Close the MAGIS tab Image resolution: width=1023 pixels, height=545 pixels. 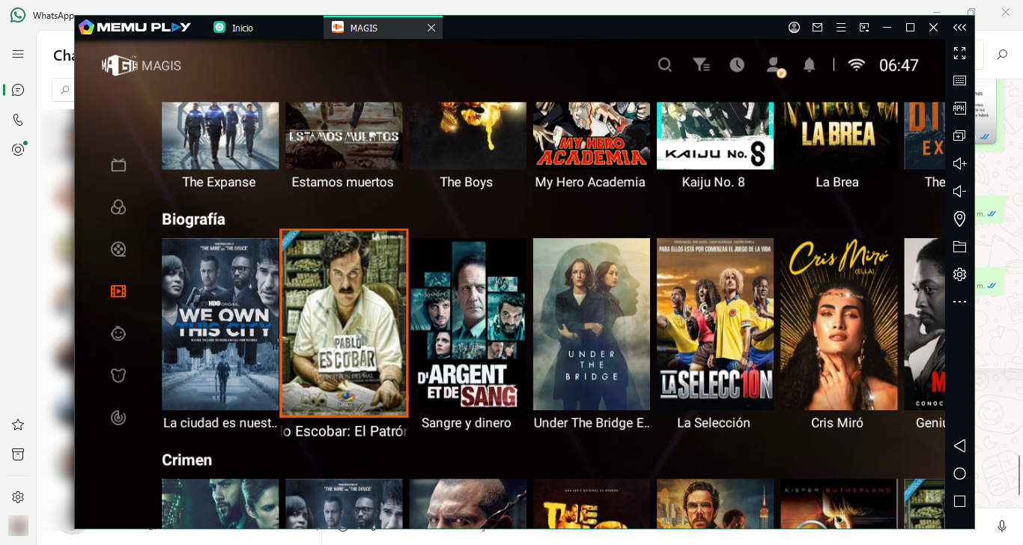431,28
